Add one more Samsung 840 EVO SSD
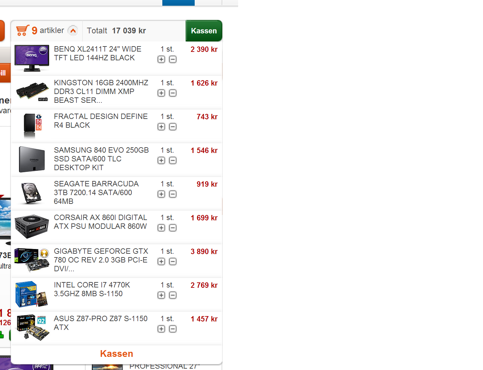Viewport: 483px width, 370px height. [161, 160]
